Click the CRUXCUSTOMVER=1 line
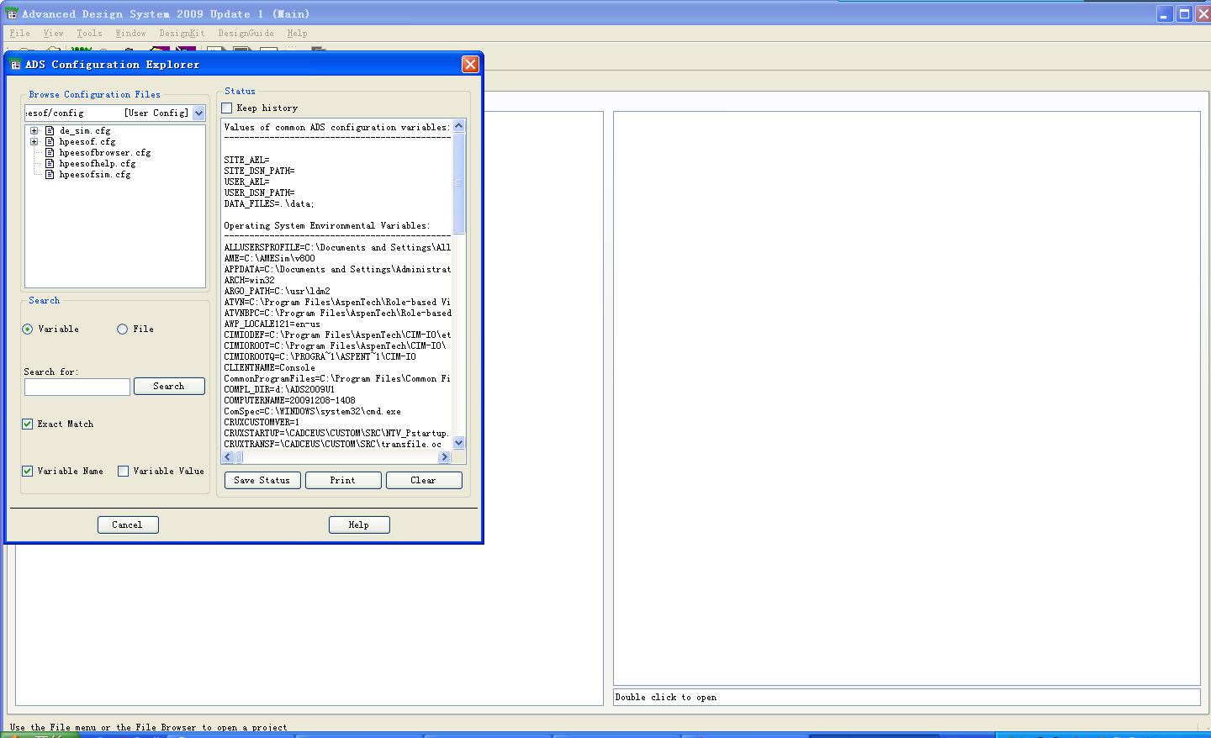Screen dimensions: 1211x738 262,422
